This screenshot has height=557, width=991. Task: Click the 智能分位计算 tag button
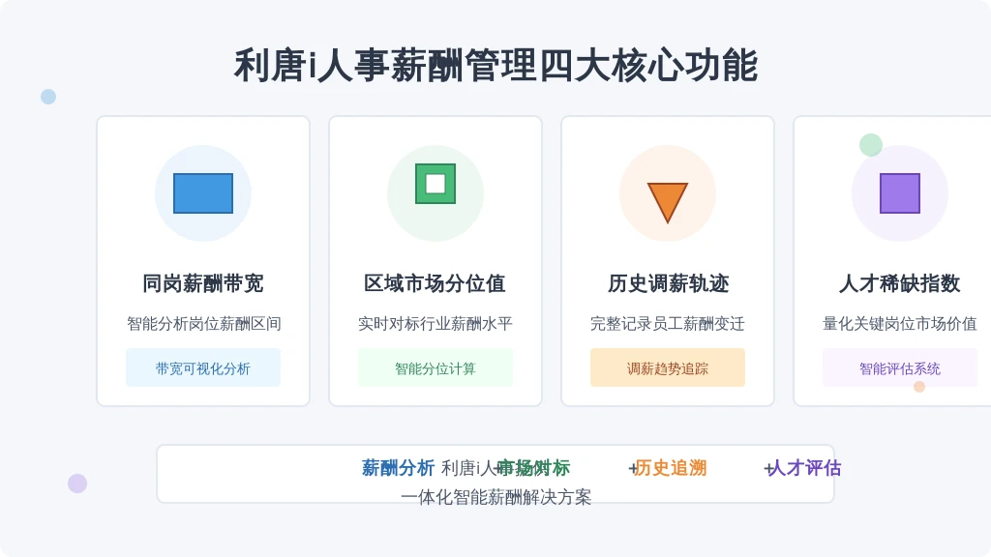click(435, 367)
